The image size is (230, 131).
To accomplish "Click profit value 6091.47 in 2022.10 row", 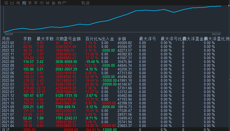I will [x=70, y=58].
